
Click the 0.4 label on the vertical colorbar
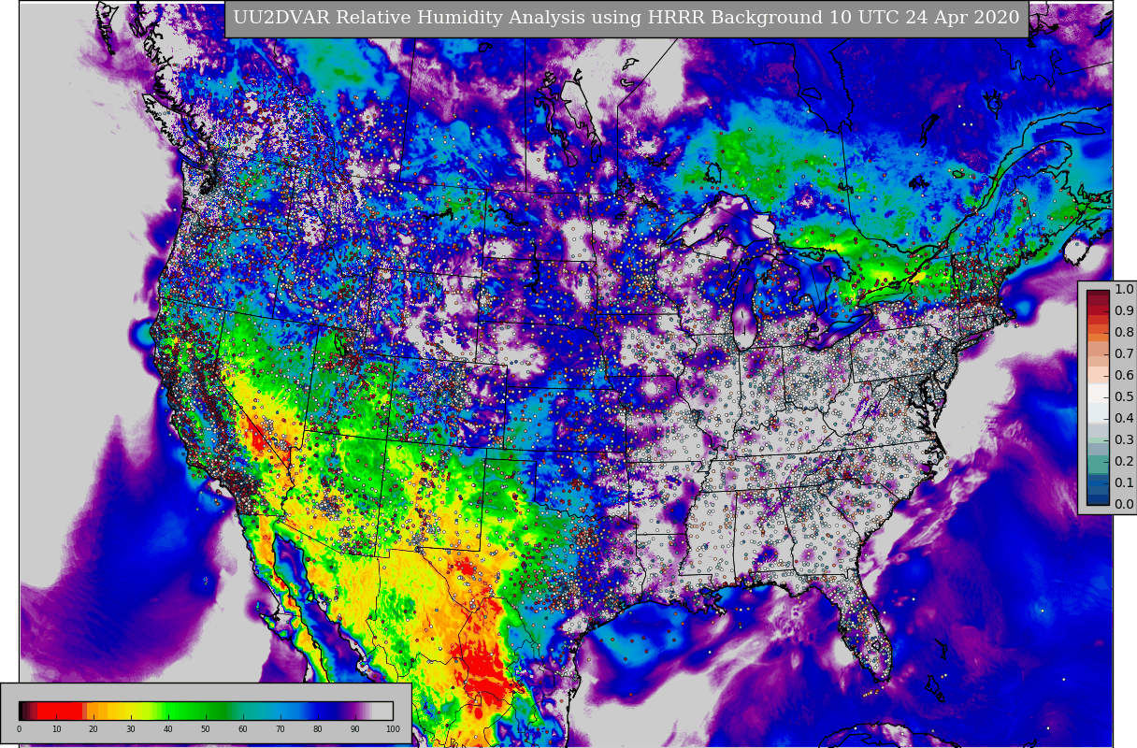(1124, 419)
